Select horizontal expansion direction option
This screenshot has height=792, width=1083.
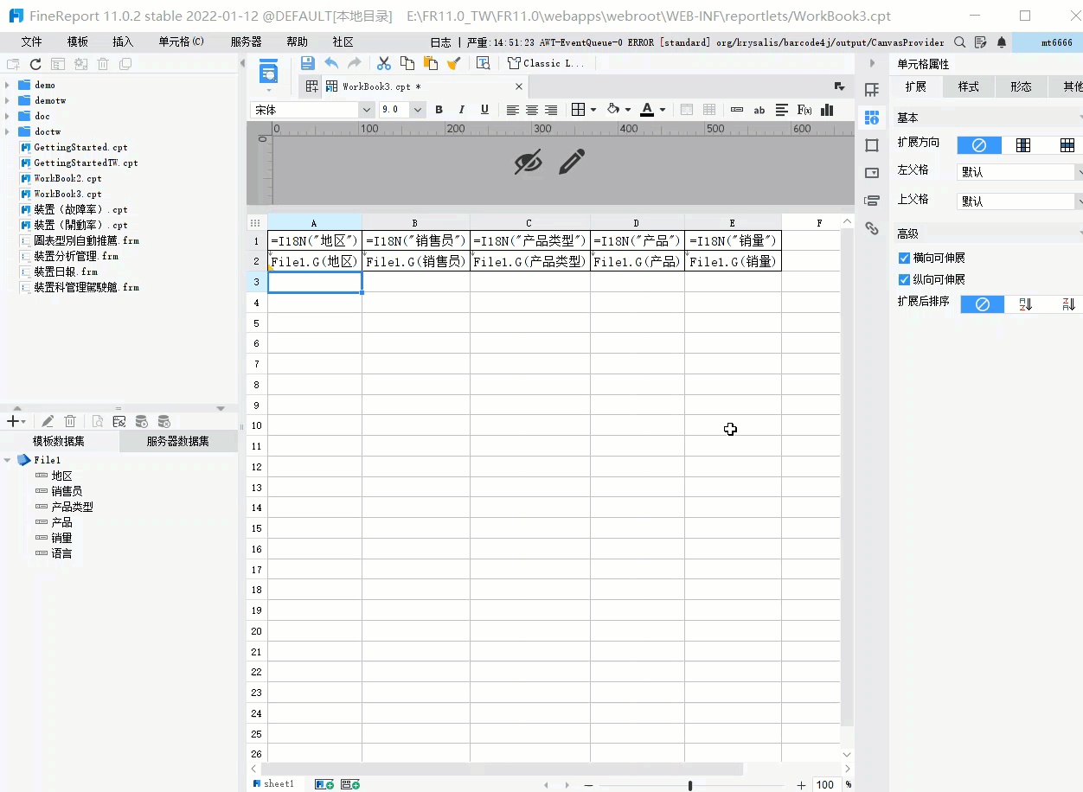click(x=1067, y=145)
